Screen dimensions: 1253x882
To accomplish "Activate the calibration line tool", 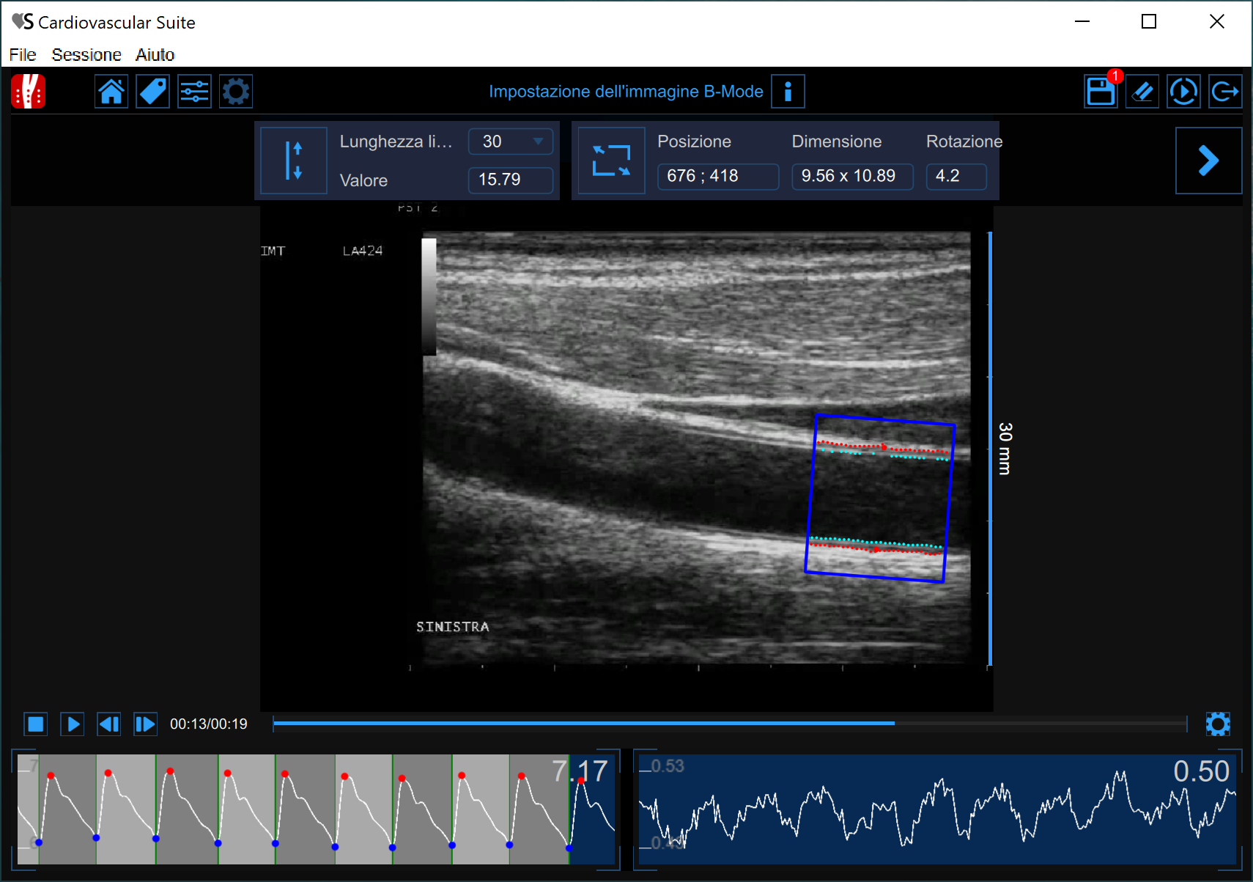I will 294,161.
